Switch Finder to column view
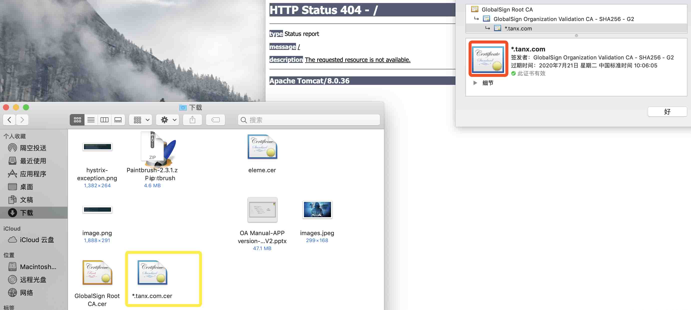 tap(104, 120)
